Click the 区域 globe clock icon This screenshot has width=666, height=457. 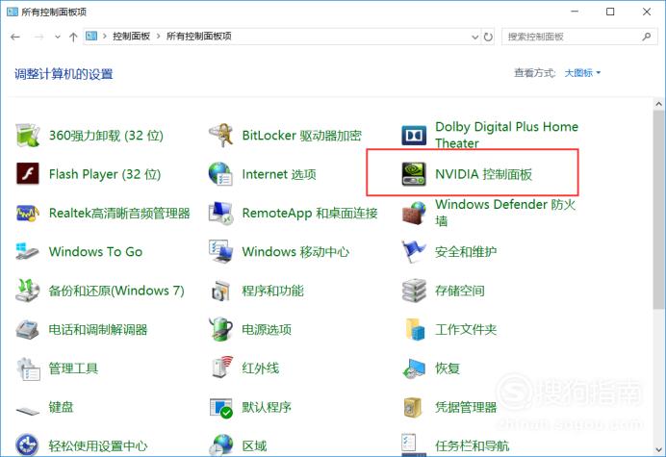220,445
